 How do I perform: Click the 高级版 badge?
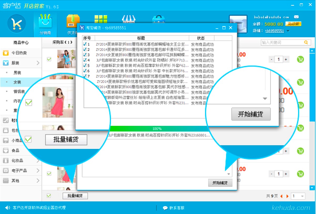(293, 24)
